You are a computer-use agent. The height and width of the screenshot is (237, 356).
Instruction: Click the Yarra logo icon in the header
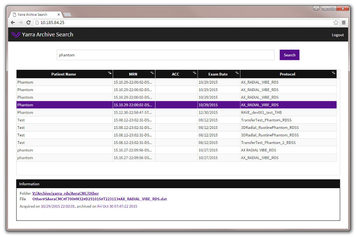click(15, 35)
